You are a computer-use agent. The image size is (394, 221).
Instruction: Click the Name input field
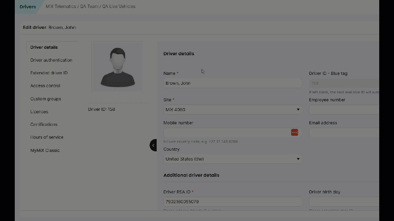click(232, 83)
